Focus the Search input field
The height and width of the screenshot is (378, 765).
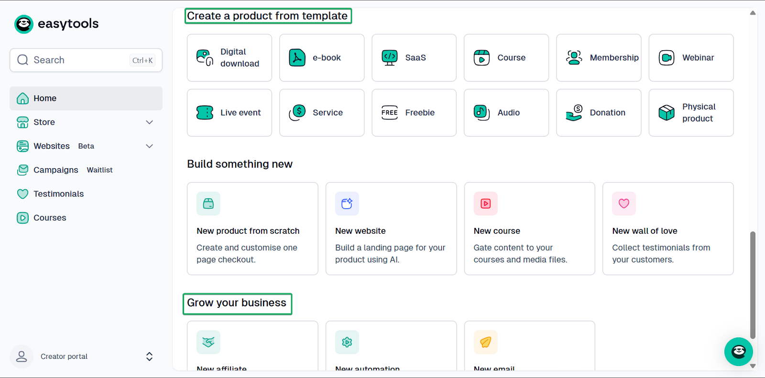(86, 60)
